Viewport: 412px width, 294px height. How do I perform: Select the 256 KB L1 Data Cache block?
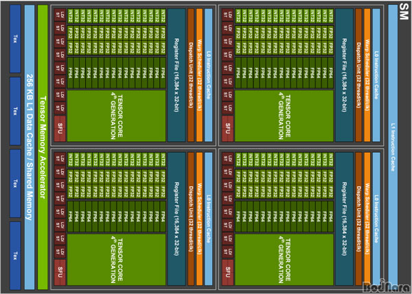pyautogui.click(x=30, y=147)
